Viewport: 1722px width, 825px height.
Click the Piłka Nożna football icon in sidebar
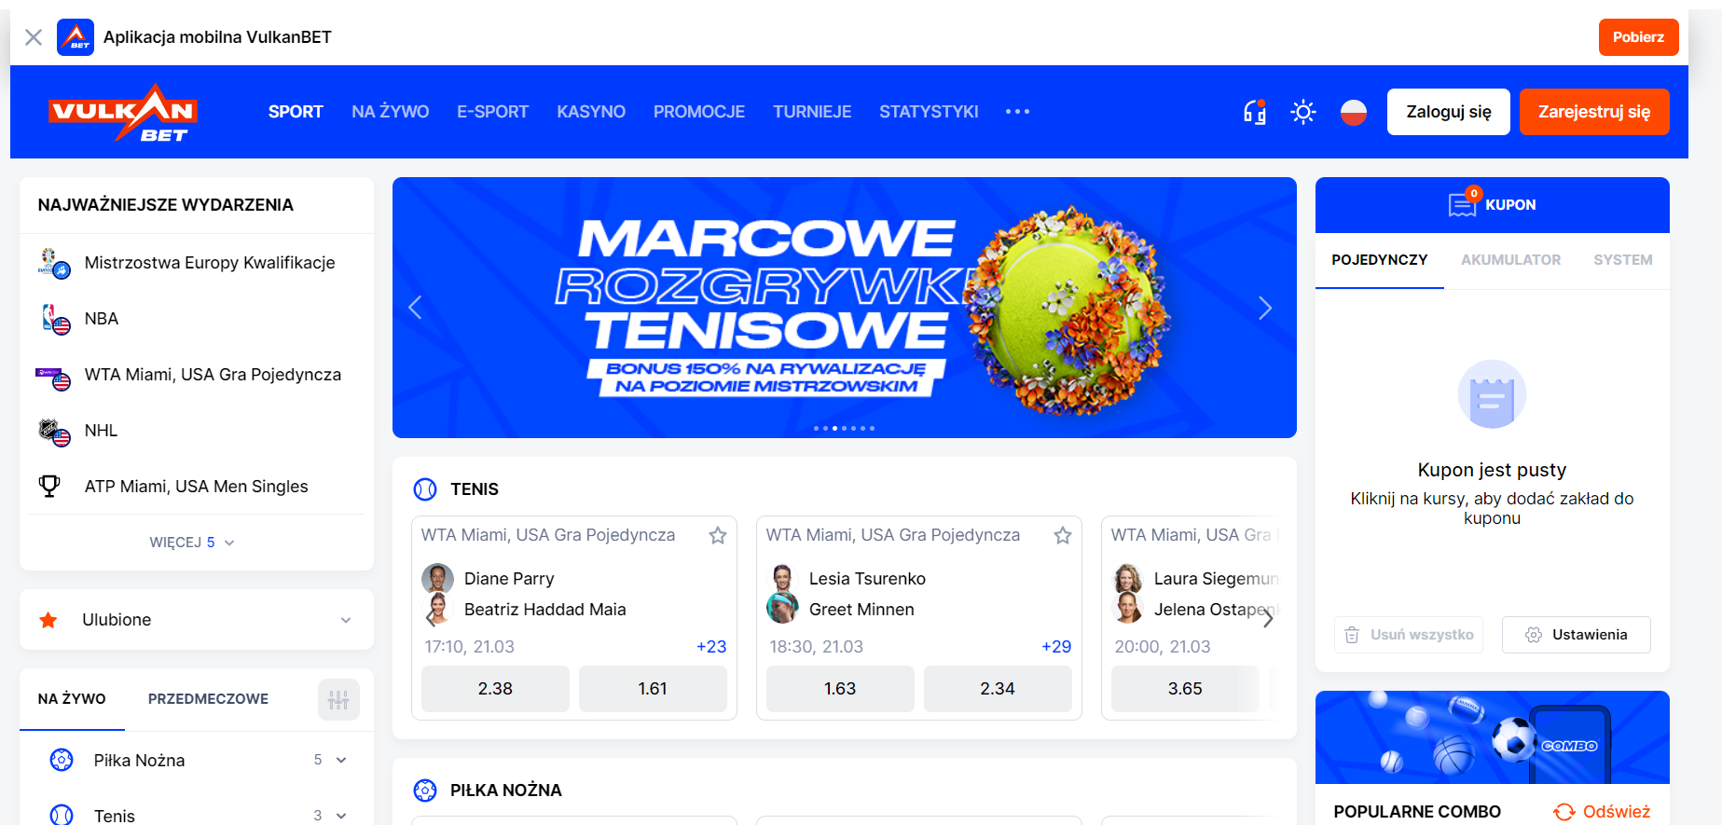coord(62,760)
